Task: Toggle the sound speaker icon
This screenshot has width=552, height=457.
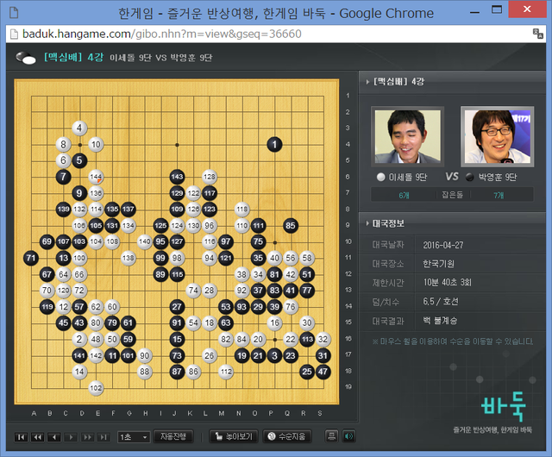Action: click(x=348, y=436)
